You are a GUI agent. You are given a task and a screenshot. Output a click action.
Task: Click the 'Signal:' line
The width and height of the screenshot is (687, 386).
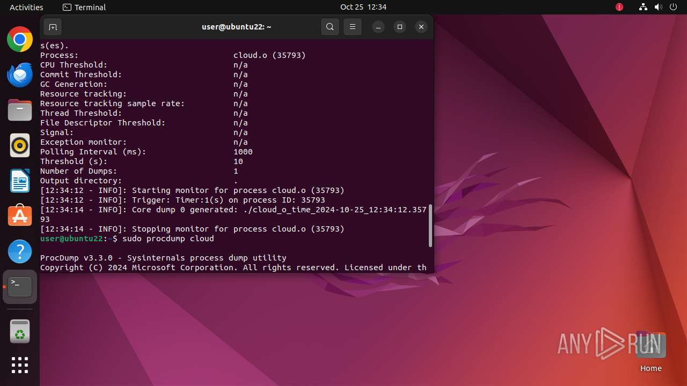144,132
